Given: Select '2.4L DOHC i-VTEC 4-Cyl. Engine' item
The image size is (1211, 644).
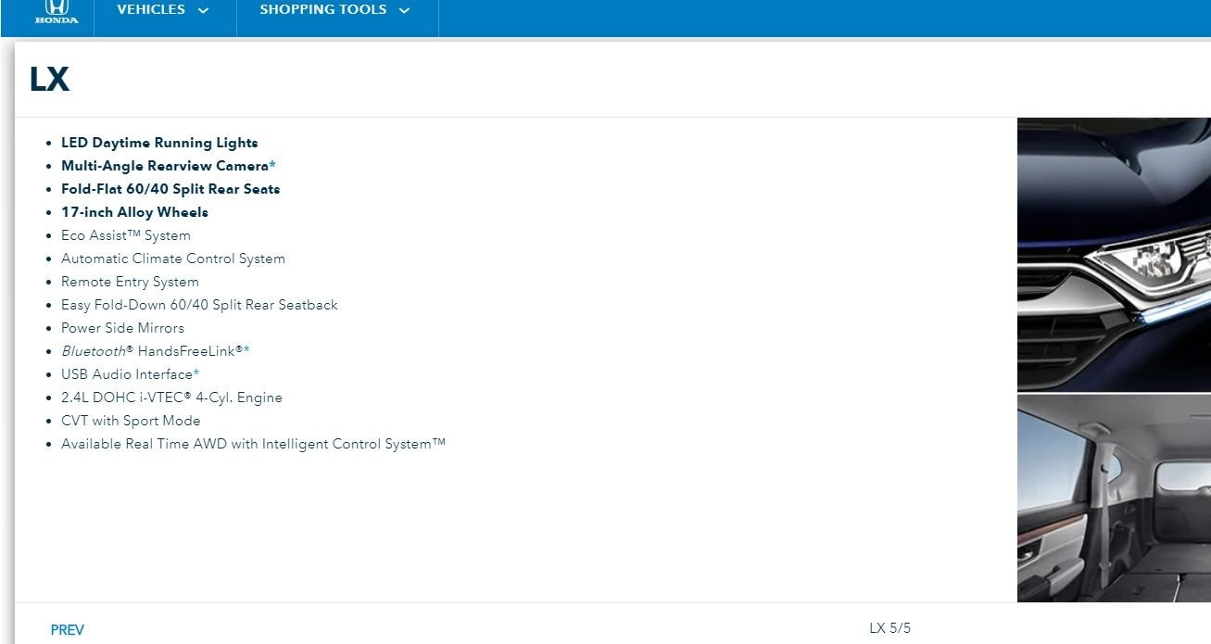Looking at the screenshot, I should click(x=171, y=398).
